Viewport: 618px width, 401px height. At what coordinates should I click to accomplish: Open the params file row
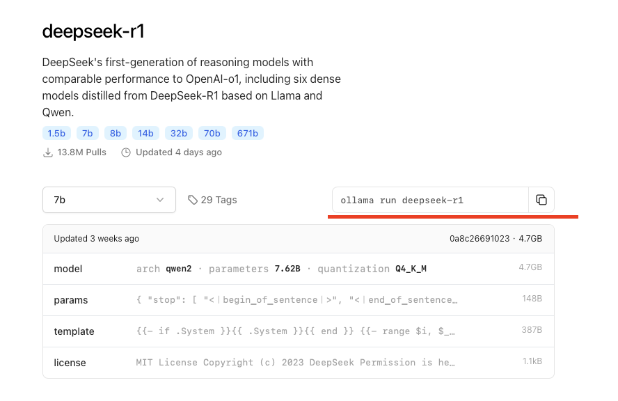coord(298,300)
